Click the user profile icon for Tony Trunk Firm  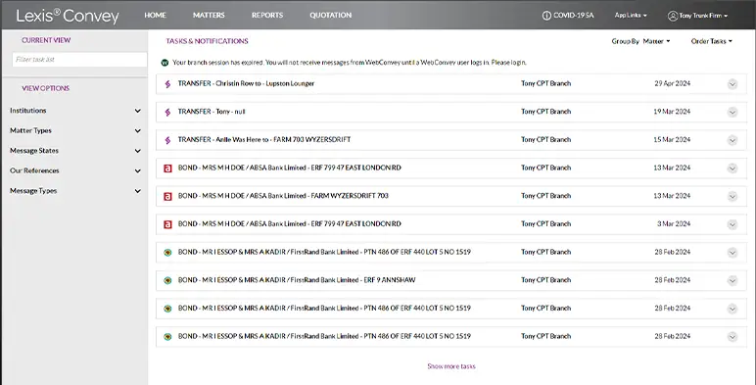point(673,16)
